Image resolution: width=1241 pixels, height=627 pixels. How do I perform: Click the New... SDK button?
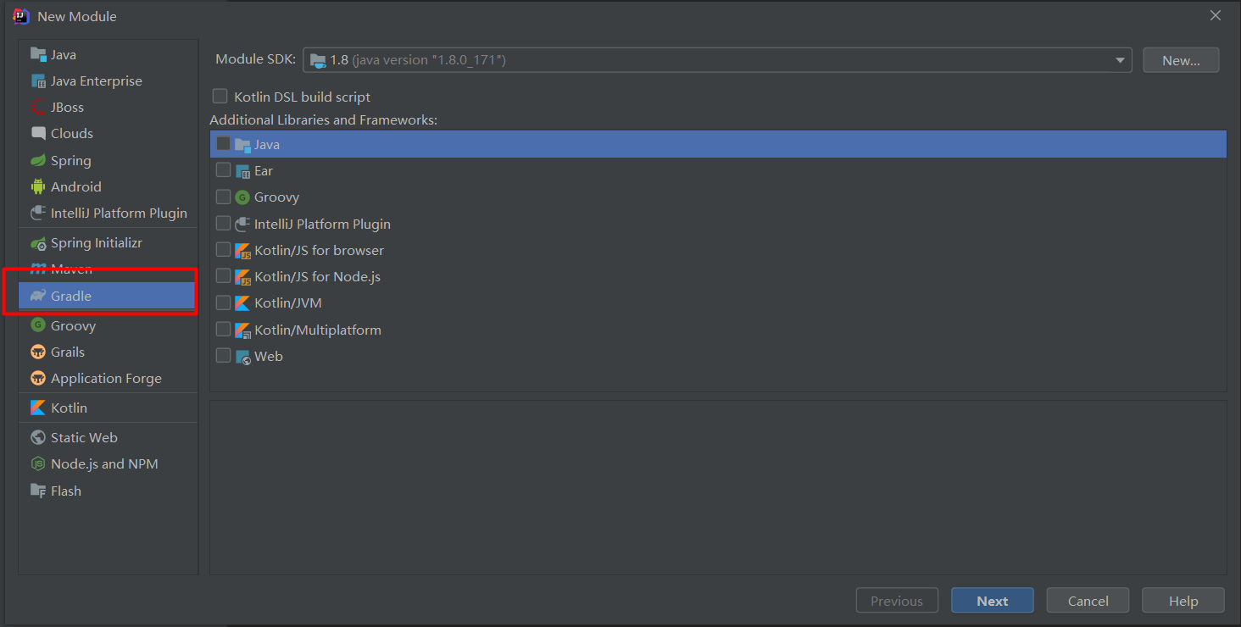pyautogui.click(x=1181, y=60)
